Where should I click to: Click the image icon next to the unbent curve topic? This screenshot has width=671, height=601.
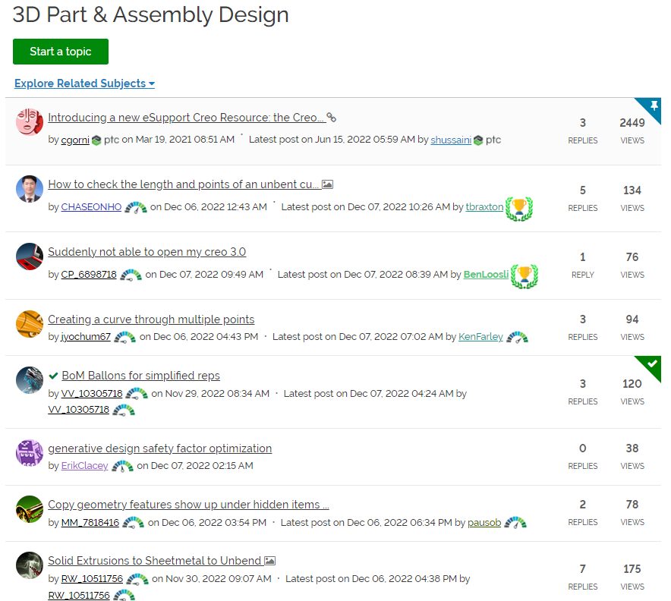pos(326,184)
